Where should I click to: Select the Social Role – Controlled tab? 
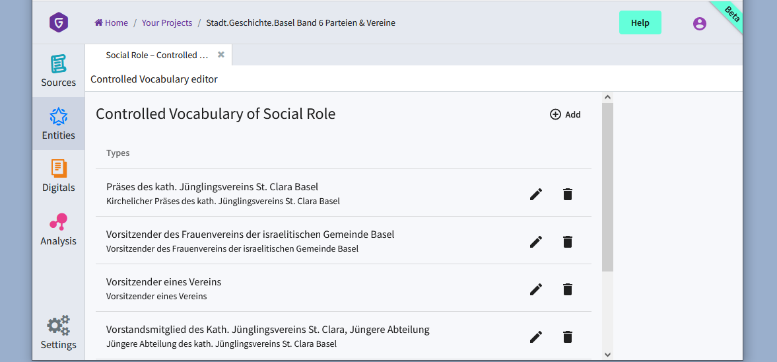click(x=157, y=55)
